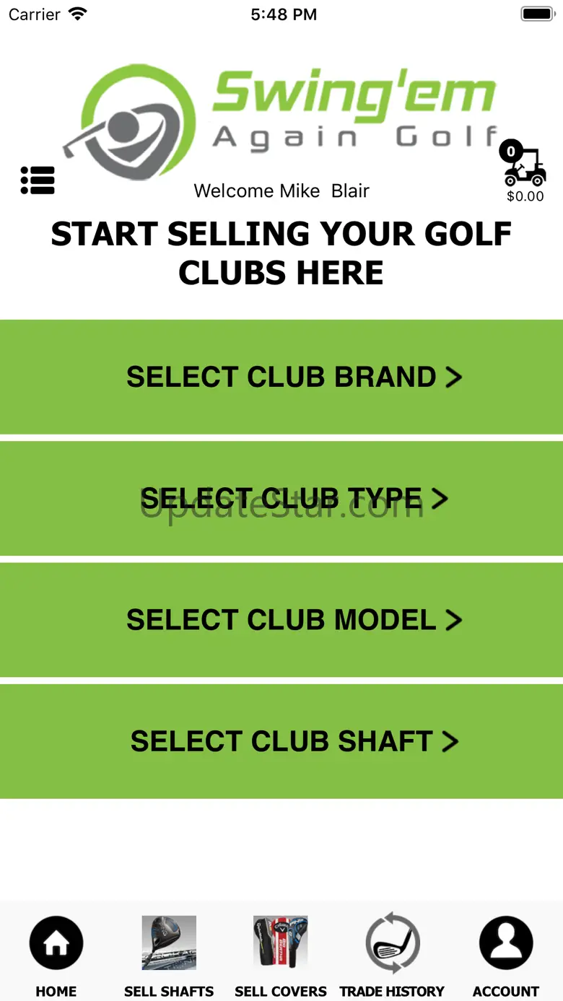
Task: Tap the Sell Shafts club image
Action: point(169,943)
